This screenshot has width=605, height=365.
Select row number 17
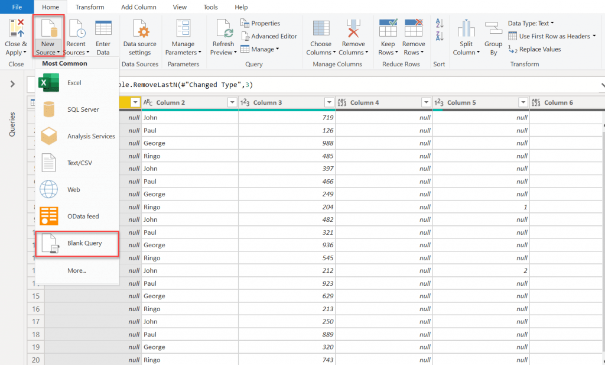(36, 321)
